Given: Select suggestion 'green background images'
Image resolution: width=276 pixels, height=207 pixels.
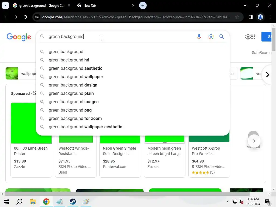Looking at the screenshot, I should point(133,102).
